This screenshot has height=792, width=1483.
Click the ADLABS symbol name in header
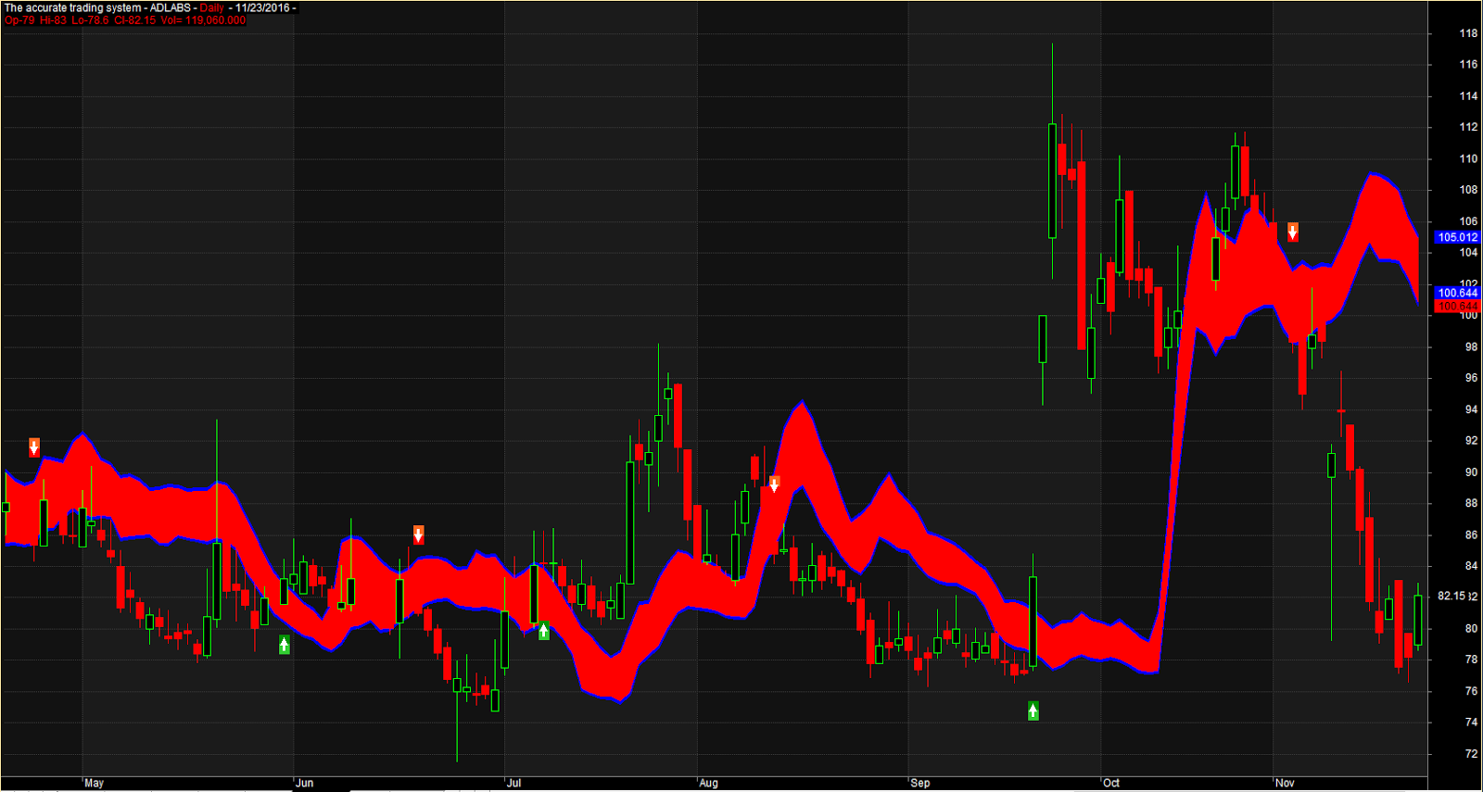click(x=171, y=7)
